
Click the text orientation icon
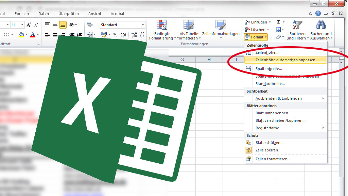tap(72, 24)
